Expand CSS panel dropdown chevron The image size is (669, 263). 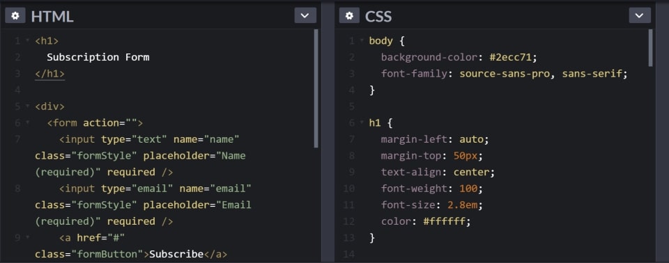(x=640, y=16)
